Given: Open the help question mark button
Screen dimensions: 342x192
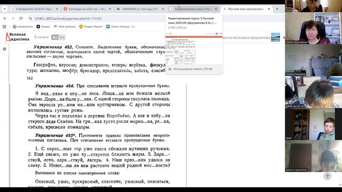Looking at the screenshot, I should click(x=327, y=176).
